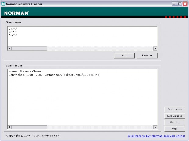
Task: Click the Add button
Action: tap(124, 55)
